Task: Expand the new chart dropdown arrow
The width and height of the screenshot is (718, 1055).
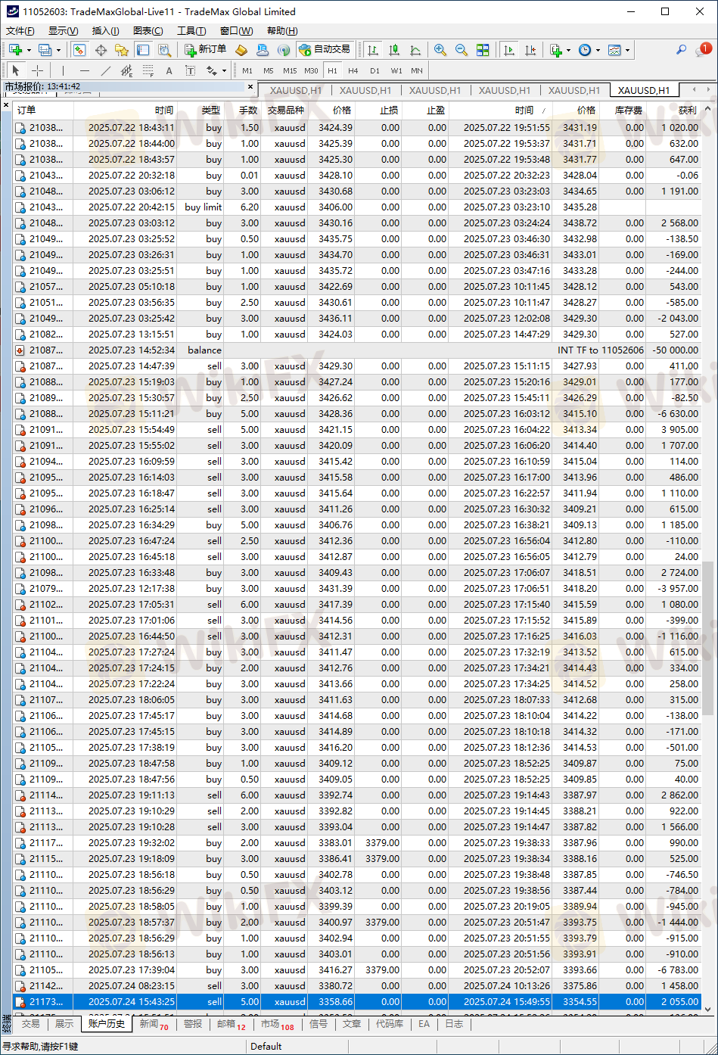Action: [x=29, y=50]
